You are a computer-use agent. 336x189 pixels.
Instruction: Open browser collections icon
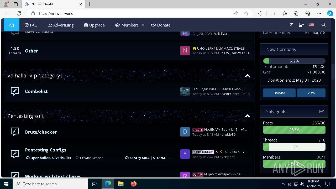(x=296, y=13)
